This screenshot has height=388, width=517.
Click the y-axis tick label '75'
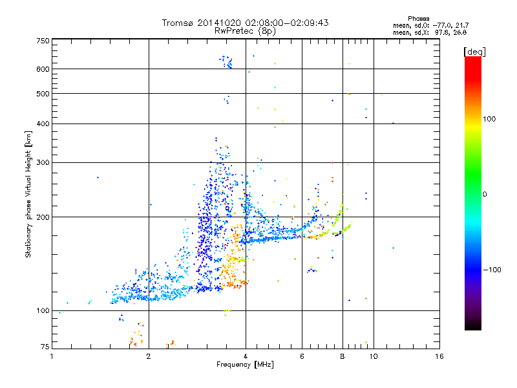(x=45, y=347)
